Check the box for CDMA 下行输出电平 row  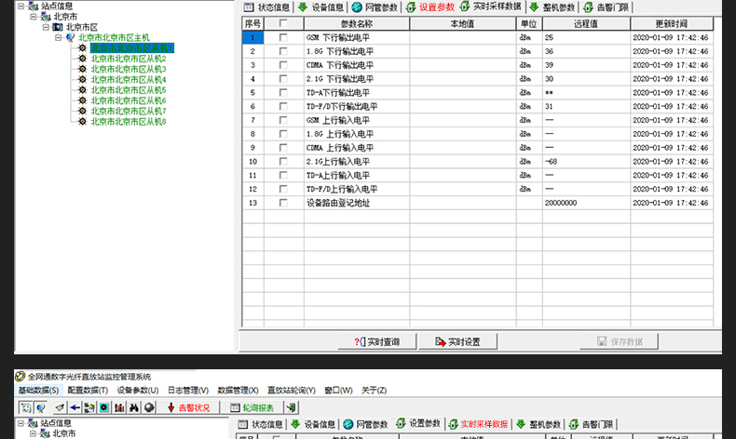283,65
